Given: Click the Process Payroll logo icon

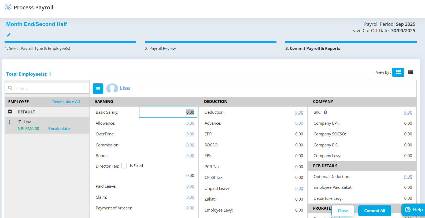Looking at the screenshot, I should tap(8, 7).
